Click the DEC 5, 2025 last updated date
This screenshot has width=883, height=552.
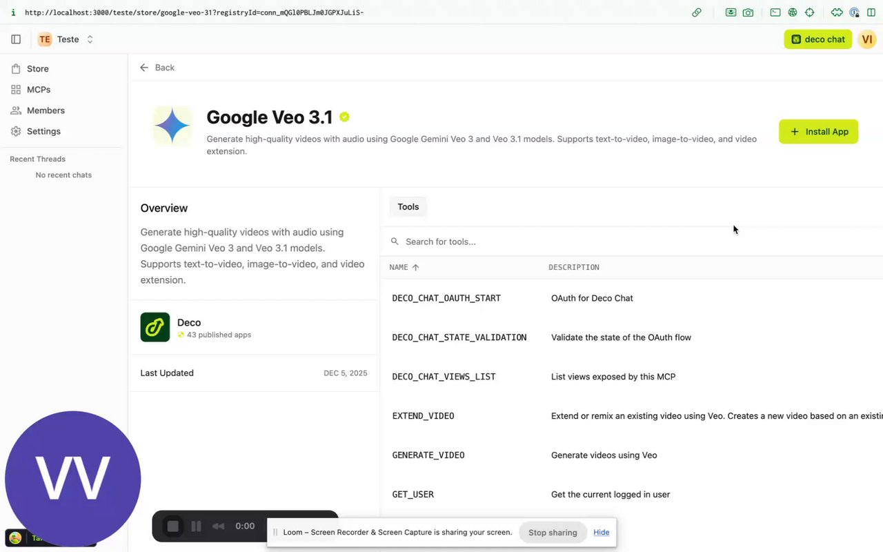coord(346,373)
